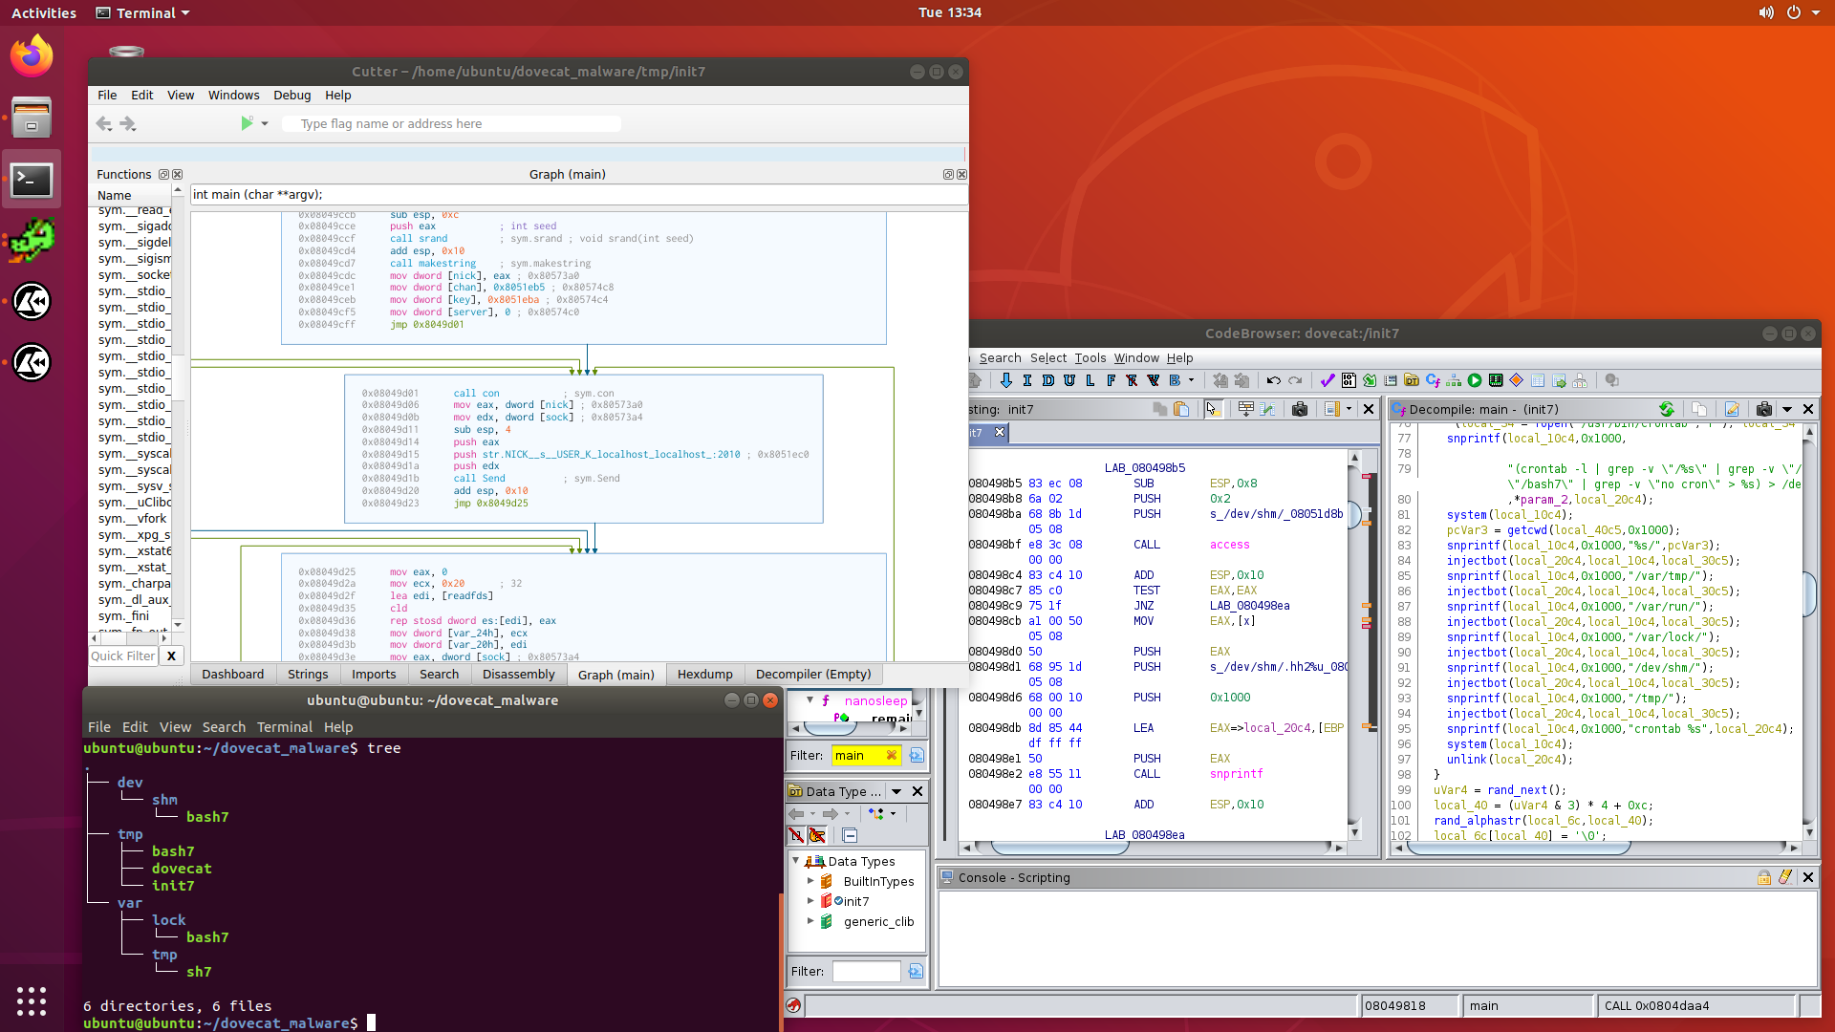This screenshot has width=1835, height=1032.
Task: Click the next Instruction (I) navigation icon
Action: [x=1027, y=380]
